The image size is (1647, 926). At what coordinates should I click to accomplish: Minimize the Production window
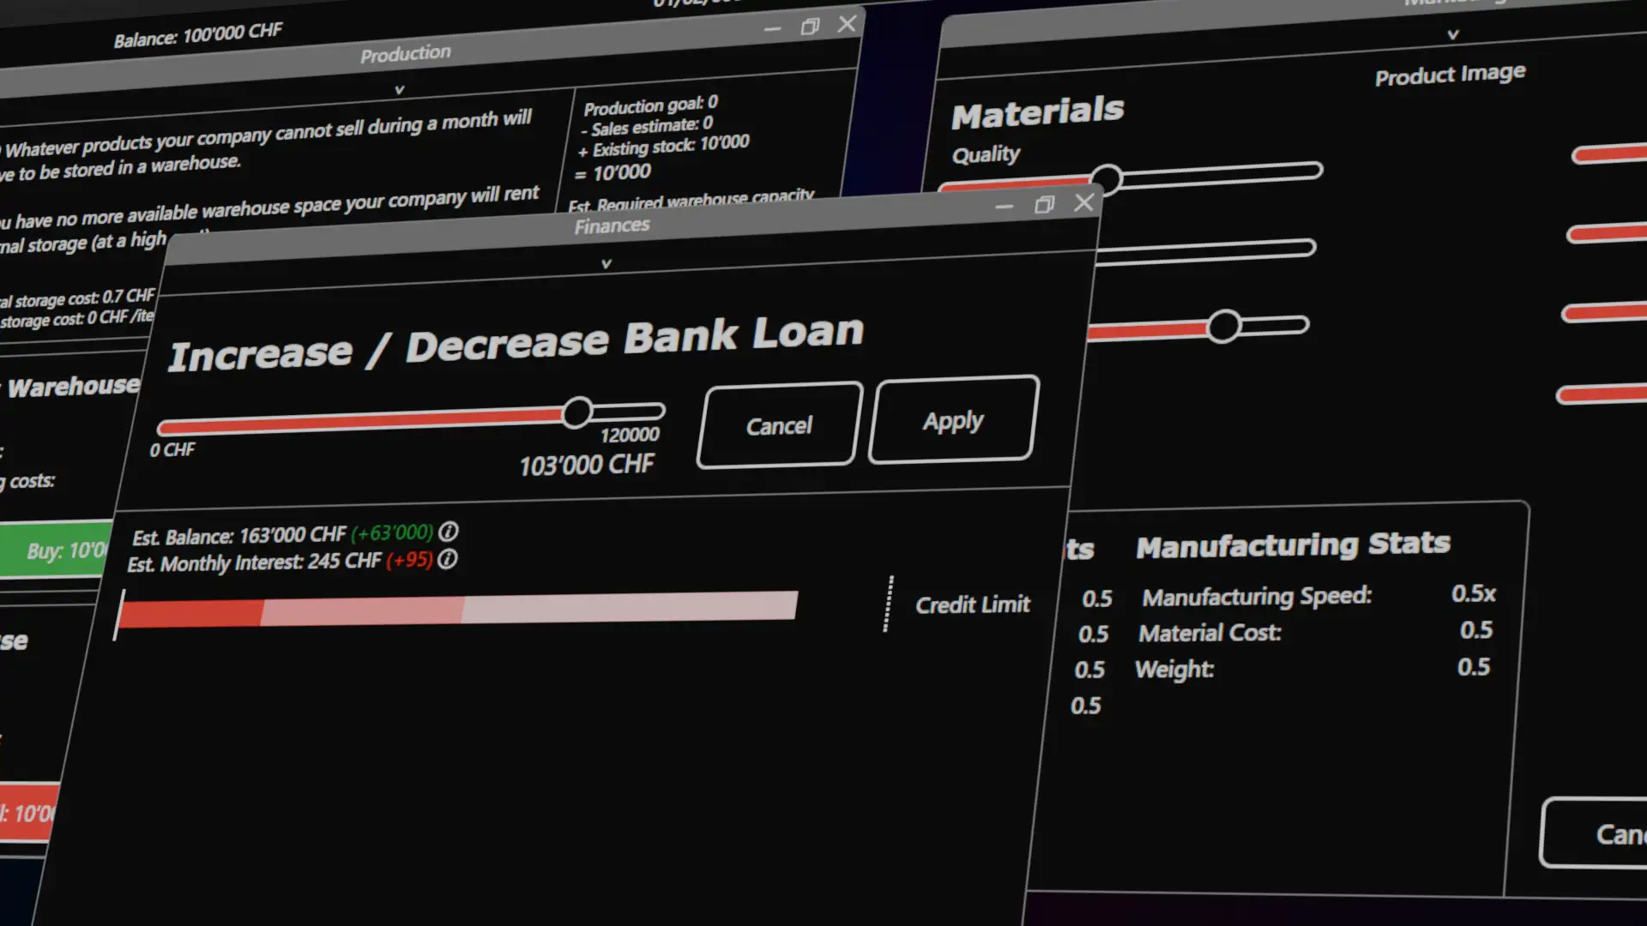(x=772, y=29)
